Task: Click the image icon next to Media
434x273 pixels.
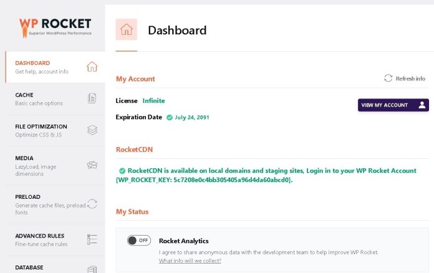Action: pos(92,165)
